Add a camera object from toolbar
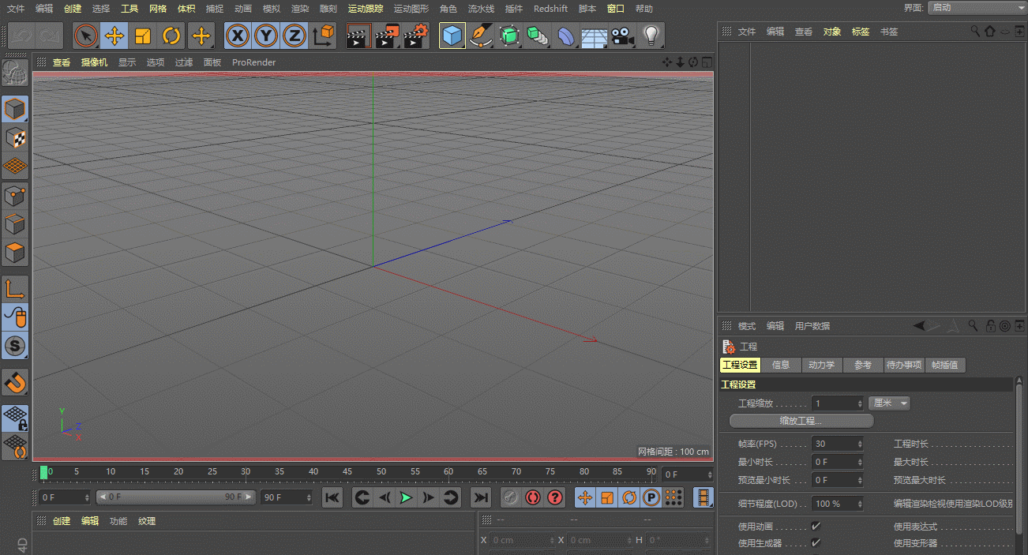 [623, 36]
